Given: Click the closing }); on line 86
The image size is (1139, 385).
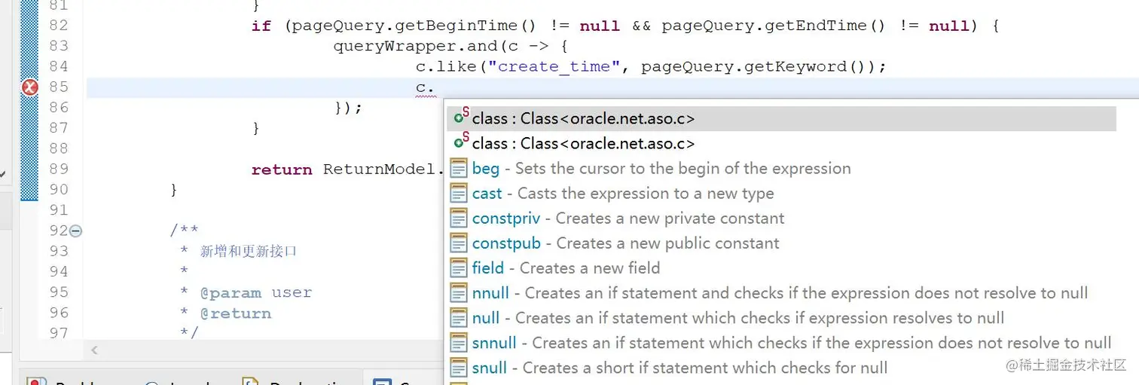Looking at the screenshot, I should tap(348, 107).
